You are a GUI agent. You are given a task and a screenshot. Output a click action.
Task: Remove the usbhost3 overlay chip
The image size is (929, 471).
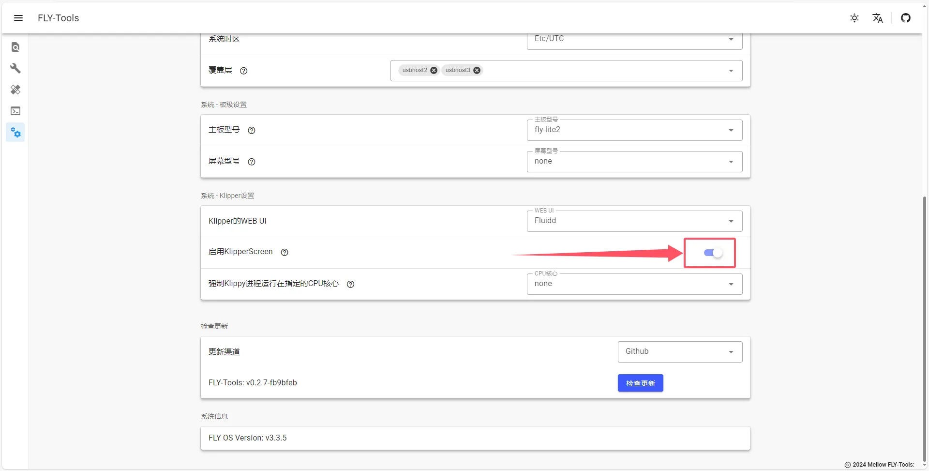(x=477, y=70)
